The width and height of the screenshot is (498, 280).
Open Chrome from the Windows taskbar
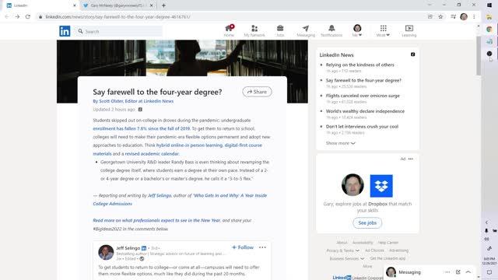point(489,30)
